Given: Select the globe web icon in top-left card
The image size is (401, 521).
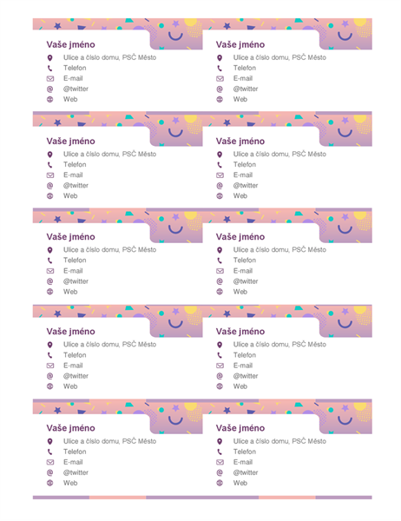Looking at the screenshot, I should pyautogui.click(x=49, y=99).
